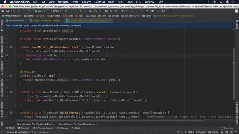Click the vertical editor scrollbar thumb
The image size is (239, 134).
[x=234, y=74]
